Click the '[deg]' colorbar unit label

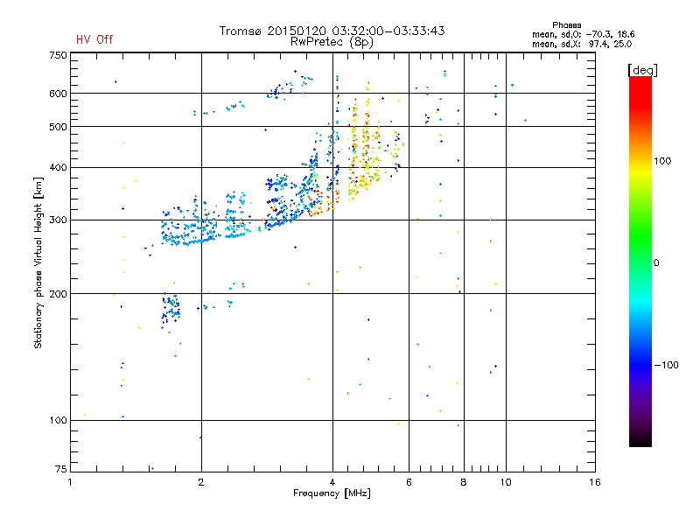pyautogui.click(x=642, y=70)
